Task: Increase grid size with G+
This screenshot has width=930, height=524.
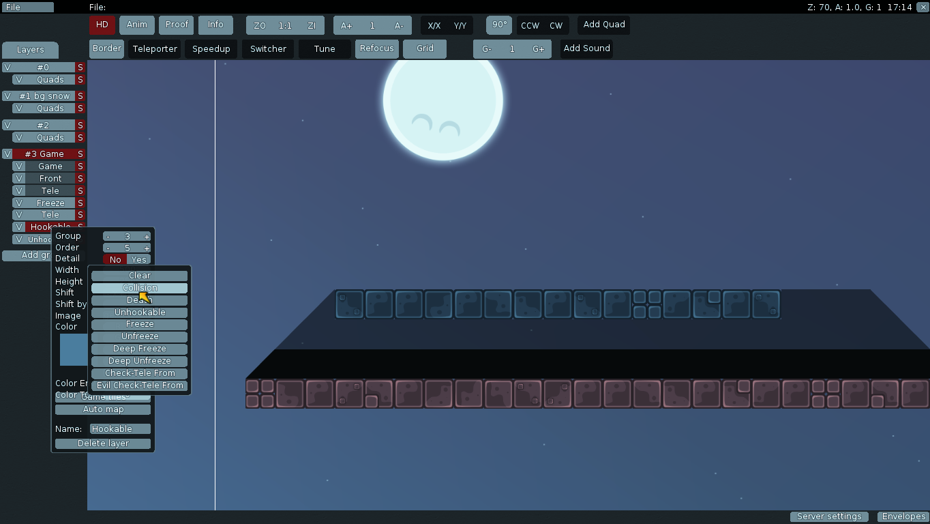Action: [x=539, y=49]
